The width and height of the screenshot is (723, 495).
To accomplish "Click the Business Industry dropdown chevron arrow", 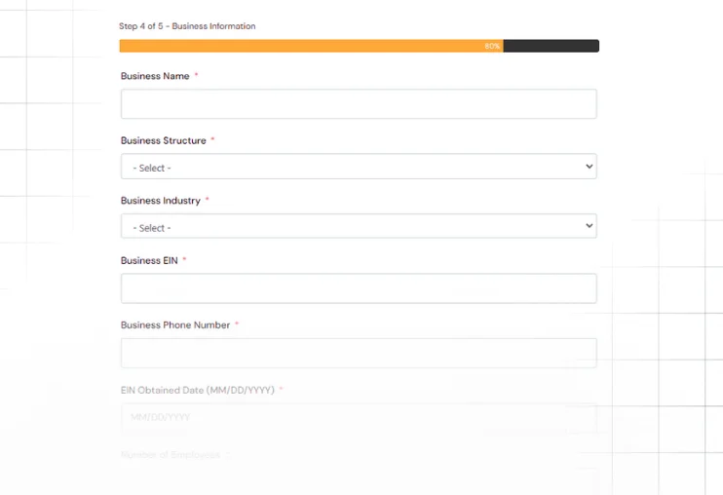I will 589,226.
